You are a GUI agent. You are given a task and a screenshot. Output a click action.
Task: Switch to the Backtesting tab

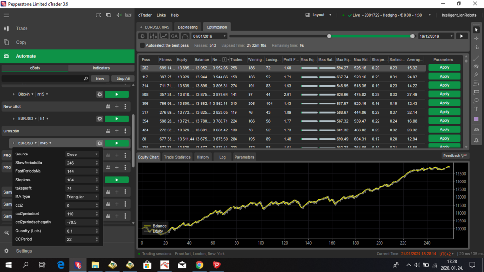pyautogui.click(x=188, y=27)
